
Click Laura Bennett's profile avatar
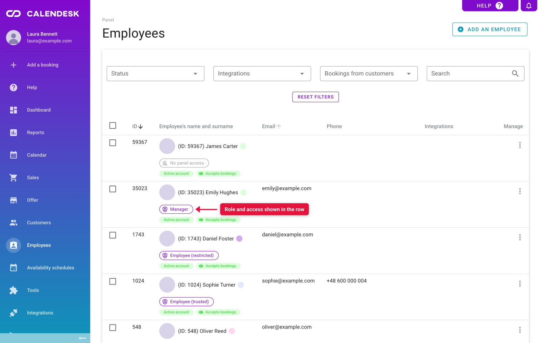(14, 38)
